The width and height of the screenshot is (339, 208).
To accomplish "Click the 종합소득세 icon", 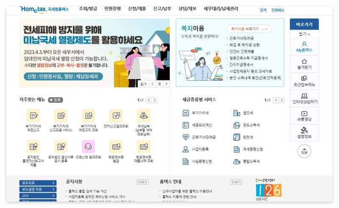I will 237,161.
